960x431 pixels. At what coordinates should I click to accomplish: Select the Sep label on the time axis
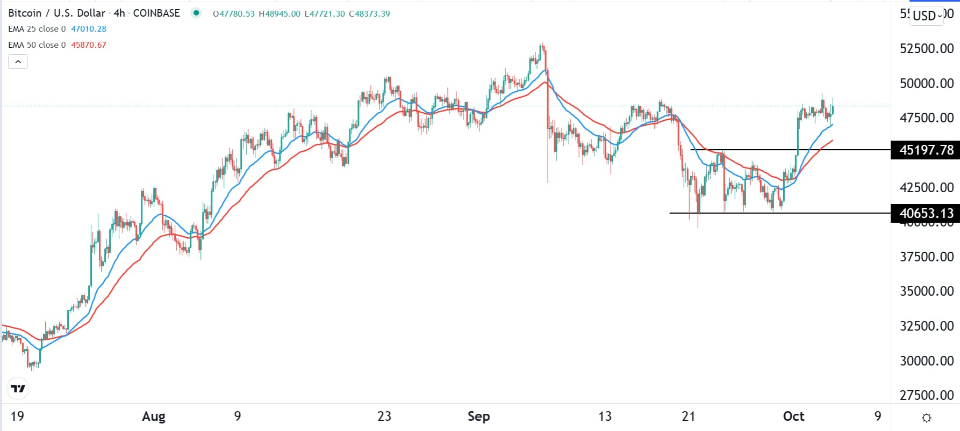click(x=478, y=416)
